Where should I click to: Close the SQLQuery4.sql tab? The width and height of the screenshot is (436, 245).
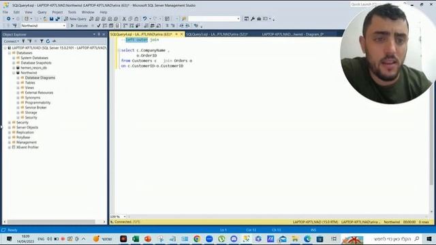pos(182,34)
